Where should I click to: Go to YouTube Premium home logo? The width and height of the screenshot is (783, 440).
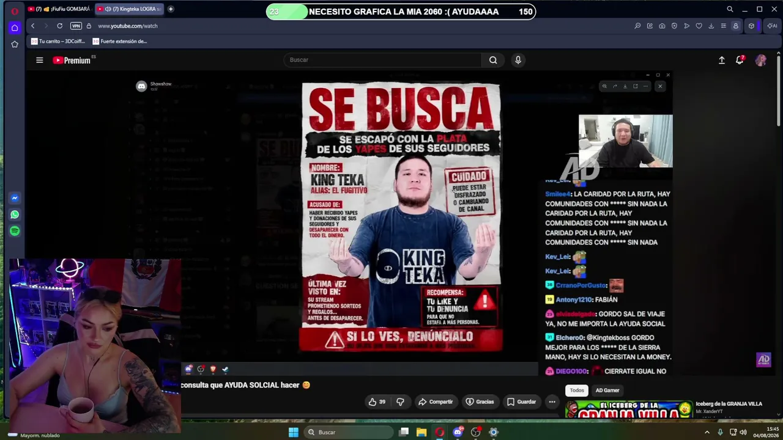point(72,60)
